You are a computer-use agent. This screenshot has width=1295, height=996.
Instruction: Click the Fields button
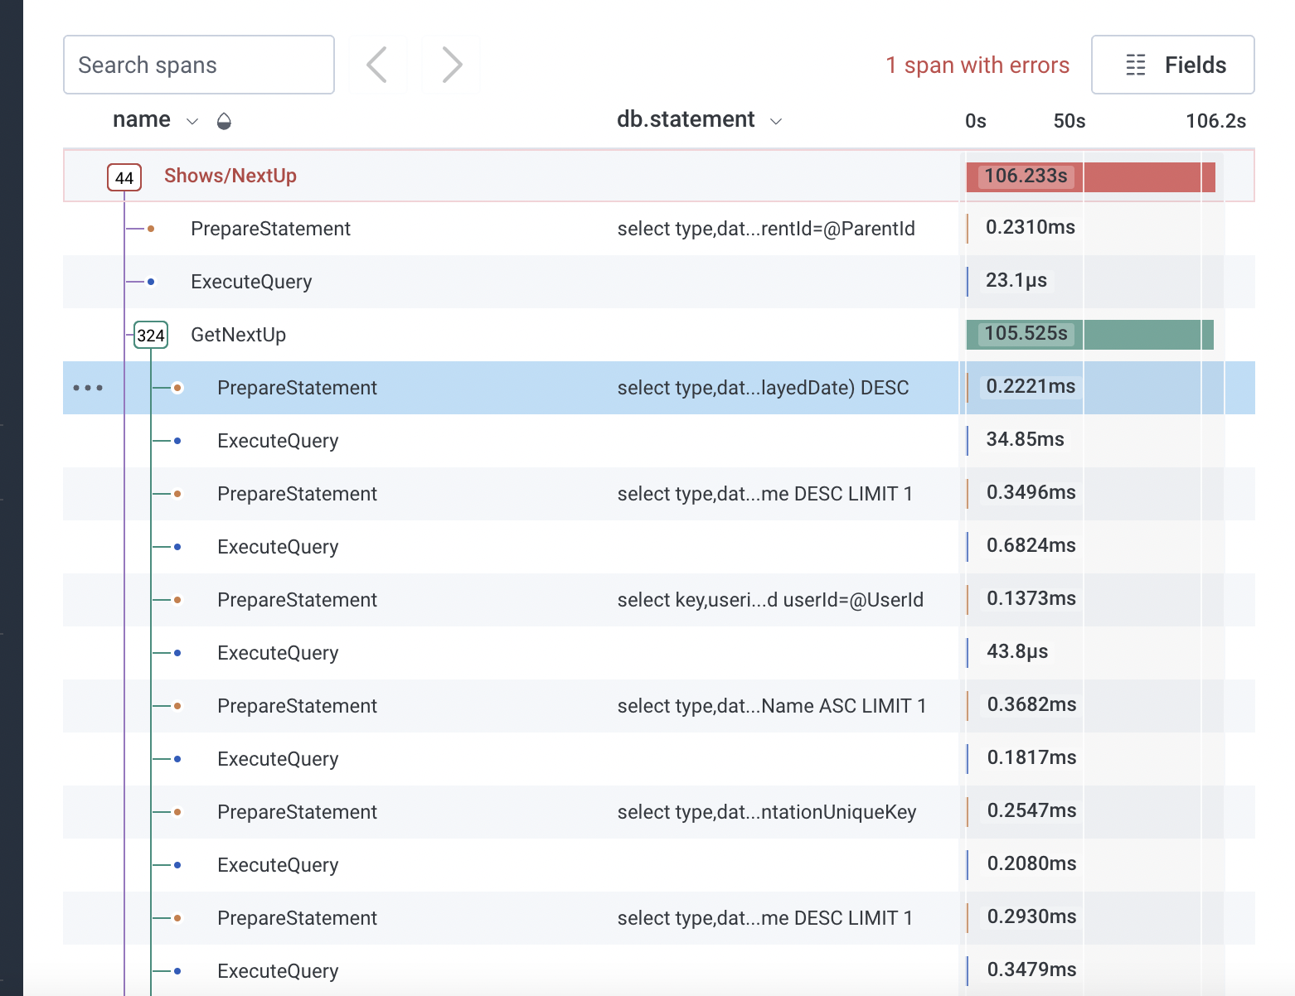[x=1172, y=65]
